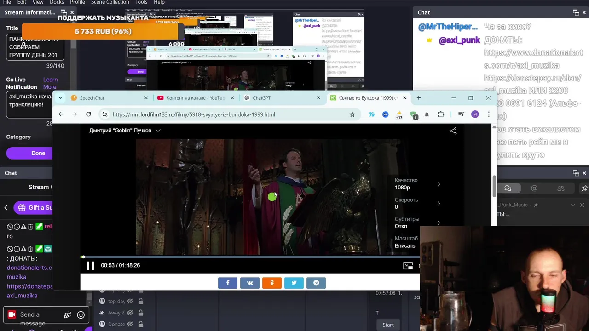Click the player share icon

coord(453,131)
